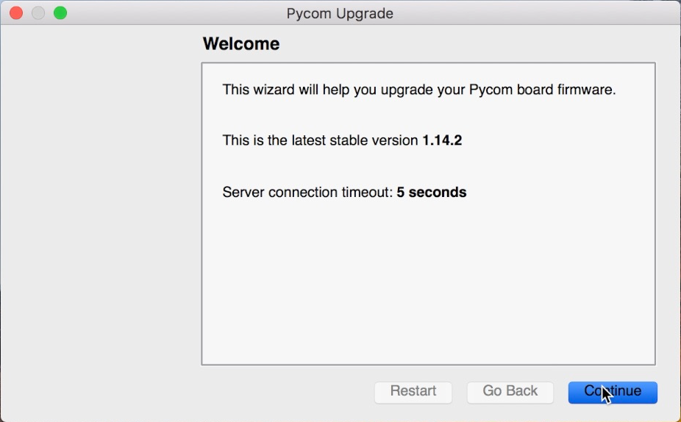Viewport: 681px width, 422px height.
Task: Click the version number 1.14.2
Action: tap(442, 140)
